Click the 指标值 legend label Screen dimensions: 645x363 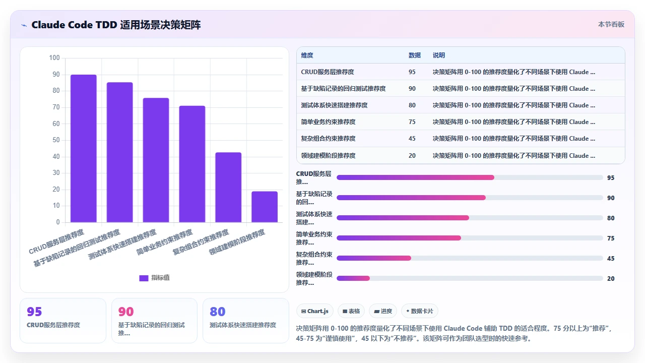[161, 278]
